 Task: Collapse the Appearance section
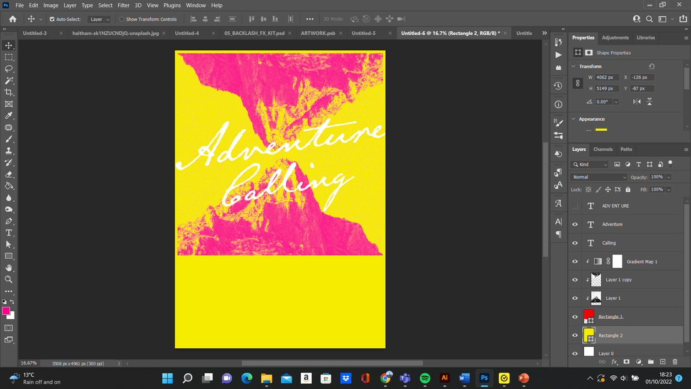pyautogui.click(x=574, y=119)
